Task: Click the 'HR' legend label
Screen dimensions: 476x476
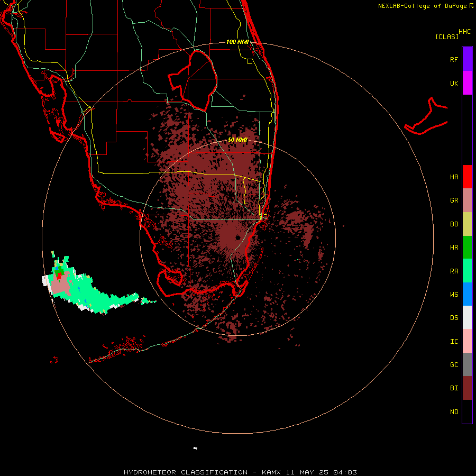Action: click(454, 248)
